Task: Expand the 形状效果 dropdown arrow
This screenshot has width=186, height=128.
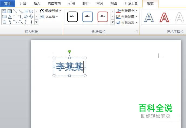Action: (137, 22)
